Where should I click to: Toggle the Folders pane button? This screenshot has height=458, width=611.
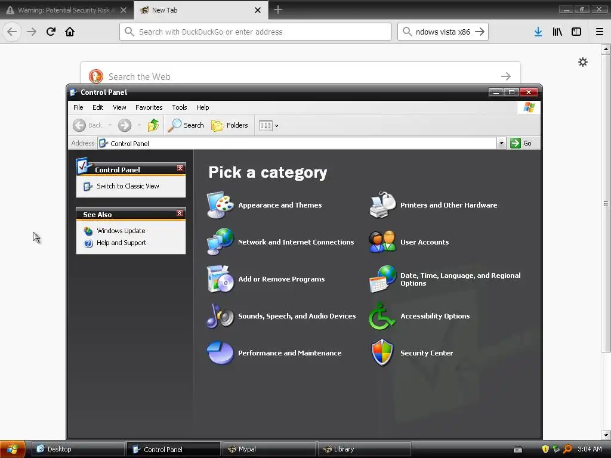coord(230,125)
